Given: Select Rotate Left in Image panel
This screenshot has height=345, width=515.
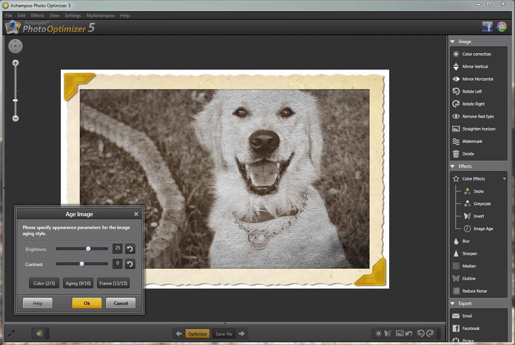Looking at the screenshot, I should (x=472, y=91).
